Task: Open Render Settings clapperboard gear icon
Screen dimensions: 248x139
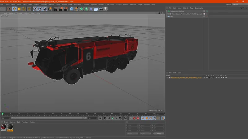Action: [x=65, y=9]
